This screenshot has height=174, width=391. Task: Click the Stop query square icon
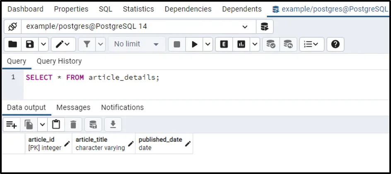coord(177,44)
